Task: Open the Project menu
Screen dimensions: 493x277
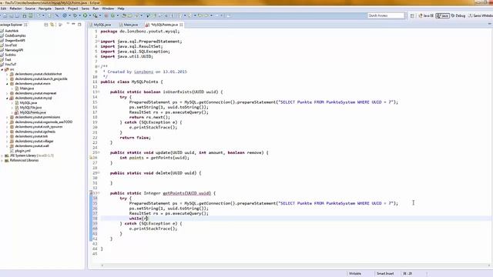Action: tap(73, 8)
